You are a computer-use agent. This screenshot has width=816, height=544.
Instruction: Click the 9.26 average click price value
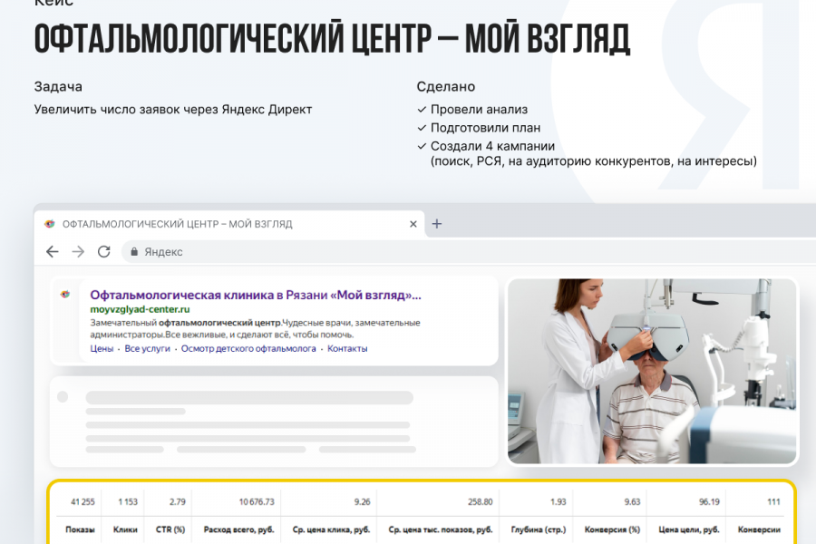click(362, 501)
